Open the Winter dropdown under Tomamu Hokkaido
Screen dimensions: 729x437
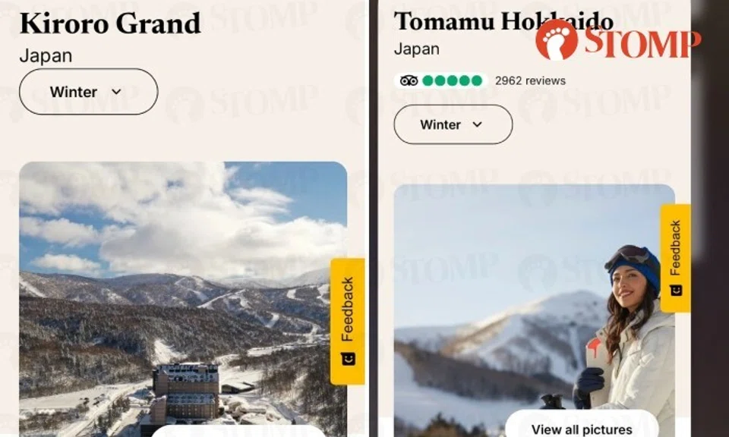pyautogui.click(x=453, y=124)
